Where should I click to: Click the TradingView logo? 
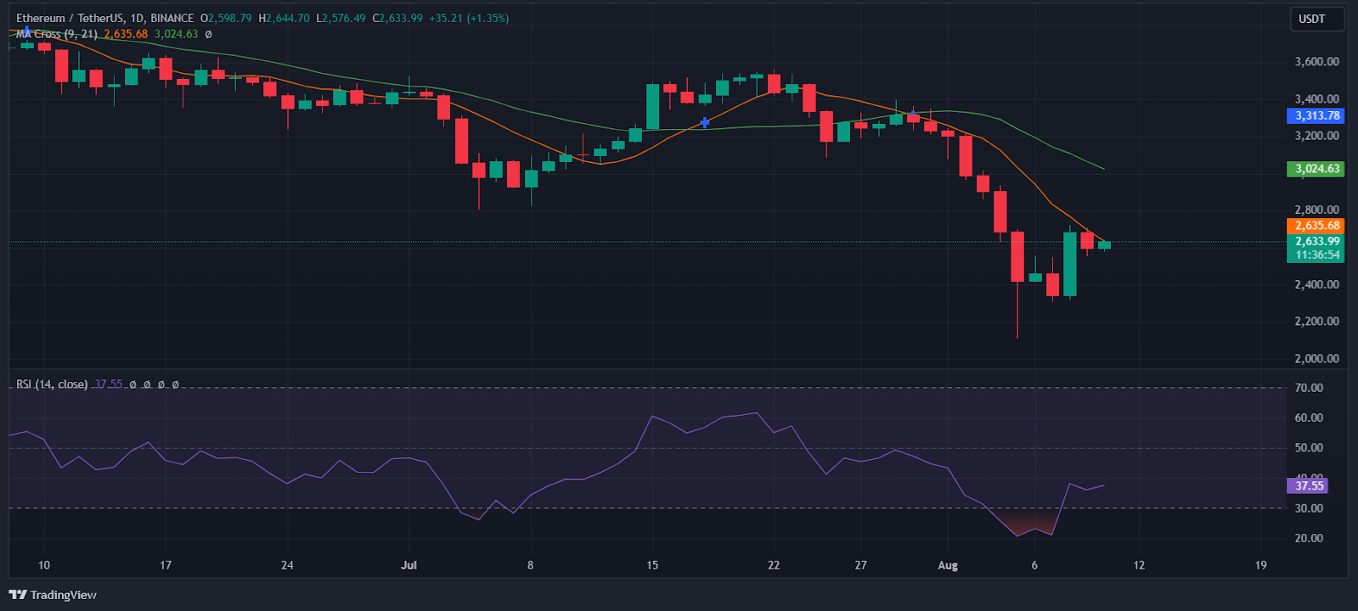[x=53, y=595]
